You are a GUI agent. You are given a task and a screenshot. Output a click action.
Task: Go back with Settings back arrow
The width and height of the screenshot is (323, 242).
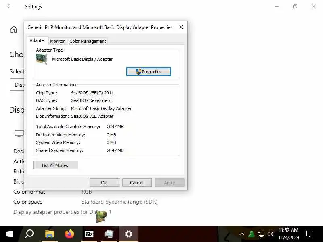coord(9,6)
